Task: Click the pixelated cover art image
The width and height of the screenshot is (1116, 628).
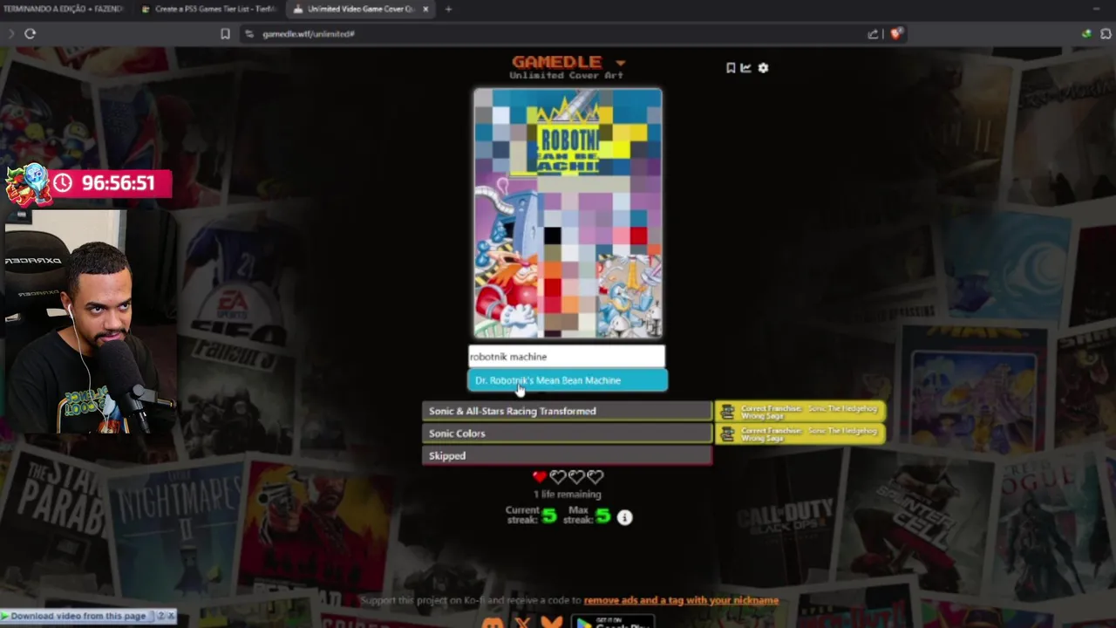Action: click(x=568, y=213)
